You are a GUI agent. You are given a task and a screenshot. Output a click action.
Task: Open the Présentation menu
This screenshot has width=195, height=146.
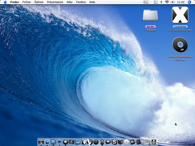coord(55,2)
